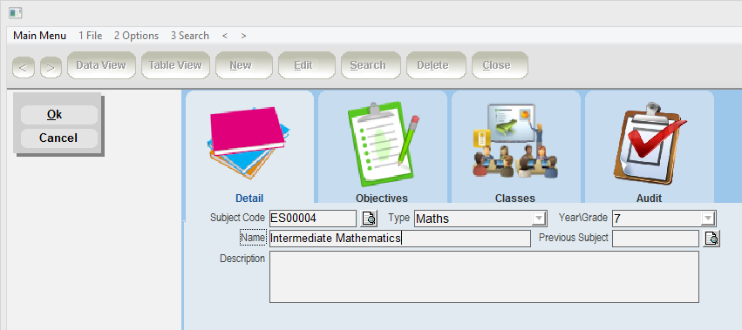
Task: Open the Classes classroom icon tab
Action: pyautogui.click(x=516, y=147)
